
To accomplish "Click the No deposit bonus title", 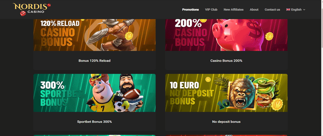I will point(226,122).
